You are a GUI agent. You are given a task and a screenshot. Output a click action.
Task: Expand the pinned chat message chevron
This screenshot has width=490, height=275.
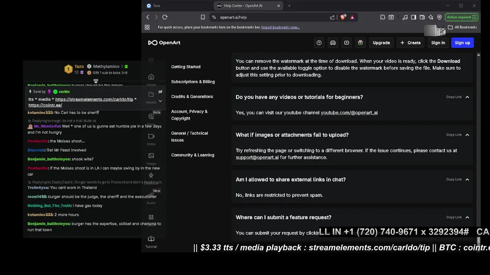pyautogui.click(x=160, y=101)
